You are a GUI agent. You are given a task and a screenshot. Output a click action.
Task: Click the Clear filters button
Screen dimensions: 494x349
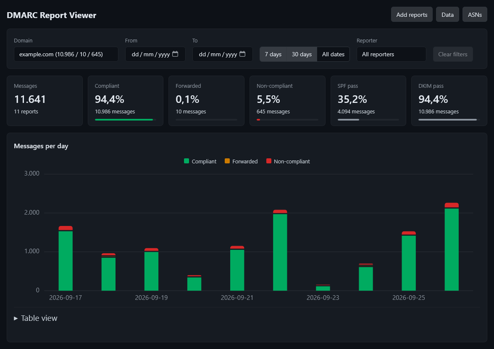(453, 54)
